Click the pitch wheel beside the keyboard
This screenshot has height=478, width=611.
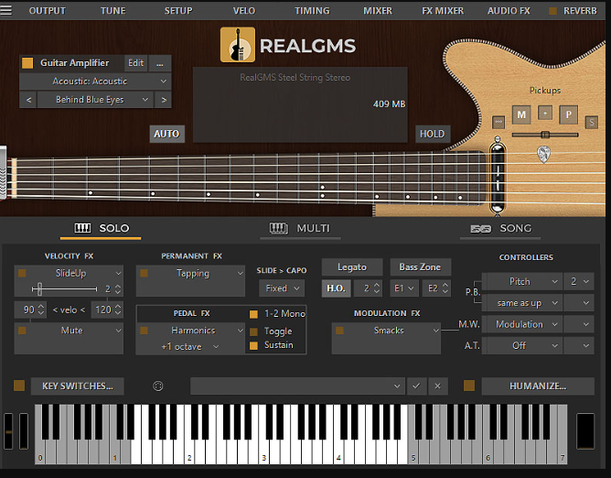tap(8, 431)
